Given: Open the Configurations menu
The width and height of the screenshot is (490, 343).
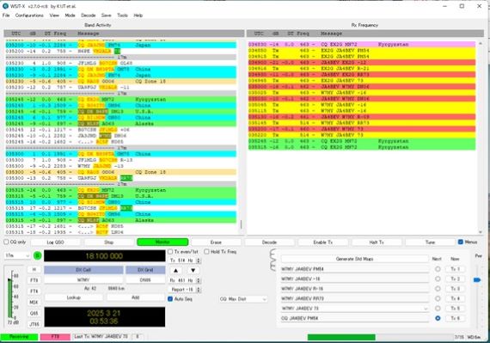Looking at the screenshot, I should [29, 15].
